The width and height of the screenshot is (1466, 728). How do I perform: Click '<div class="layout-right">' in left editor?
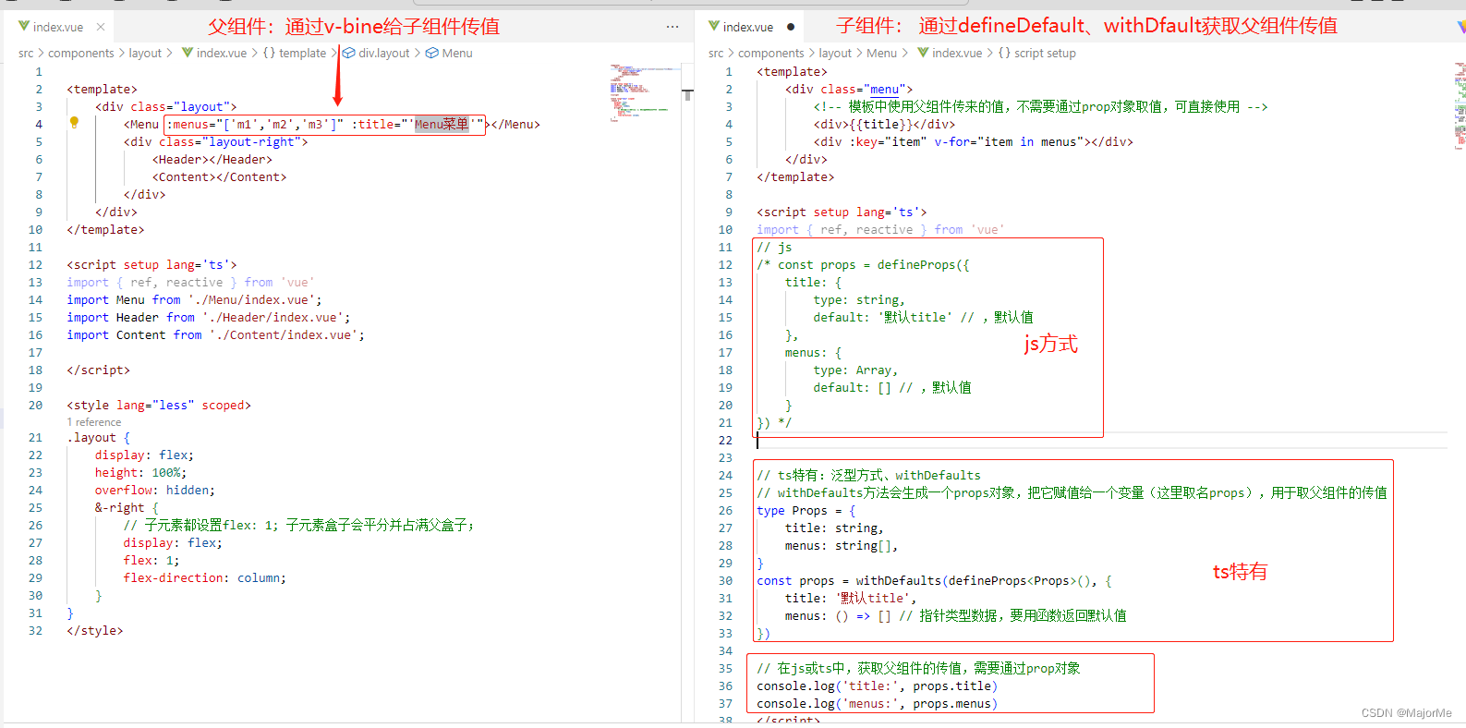(x=215, y=142)
